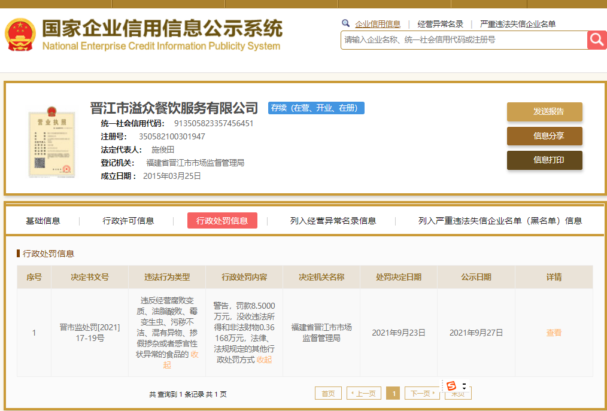Screen dimensions: 607x411
Task: Click the 公示日期 column header
Action: [x=476, y=277]
